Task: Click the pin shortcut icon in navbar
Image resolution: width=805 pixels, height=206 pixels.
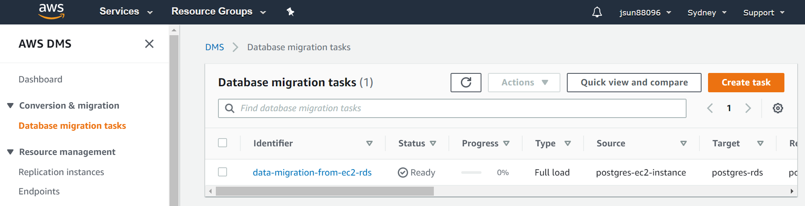Action: tap(291, 12)
